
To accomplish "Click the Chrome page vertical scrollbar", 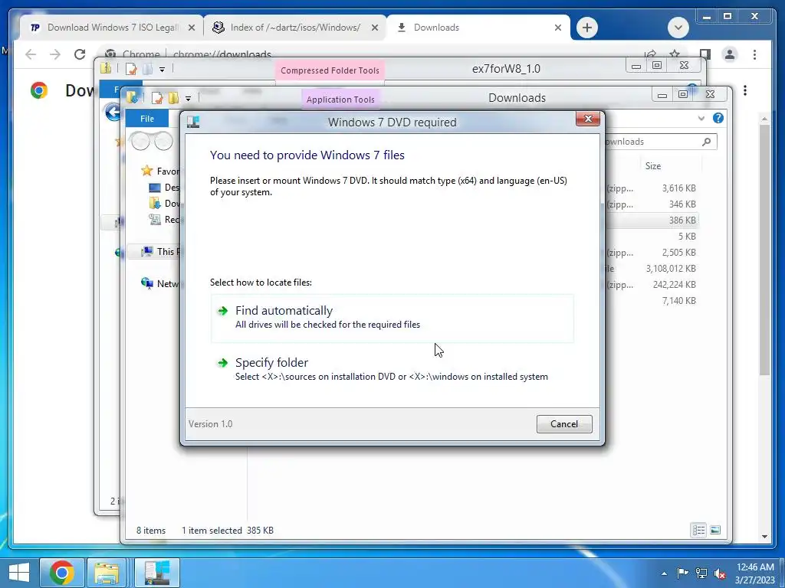I will tap(764, 250).
